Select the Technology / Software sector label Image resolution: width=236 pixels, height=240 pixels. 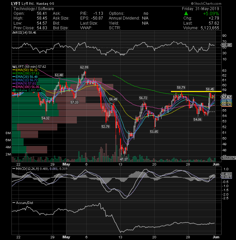[x=33, y=8]
